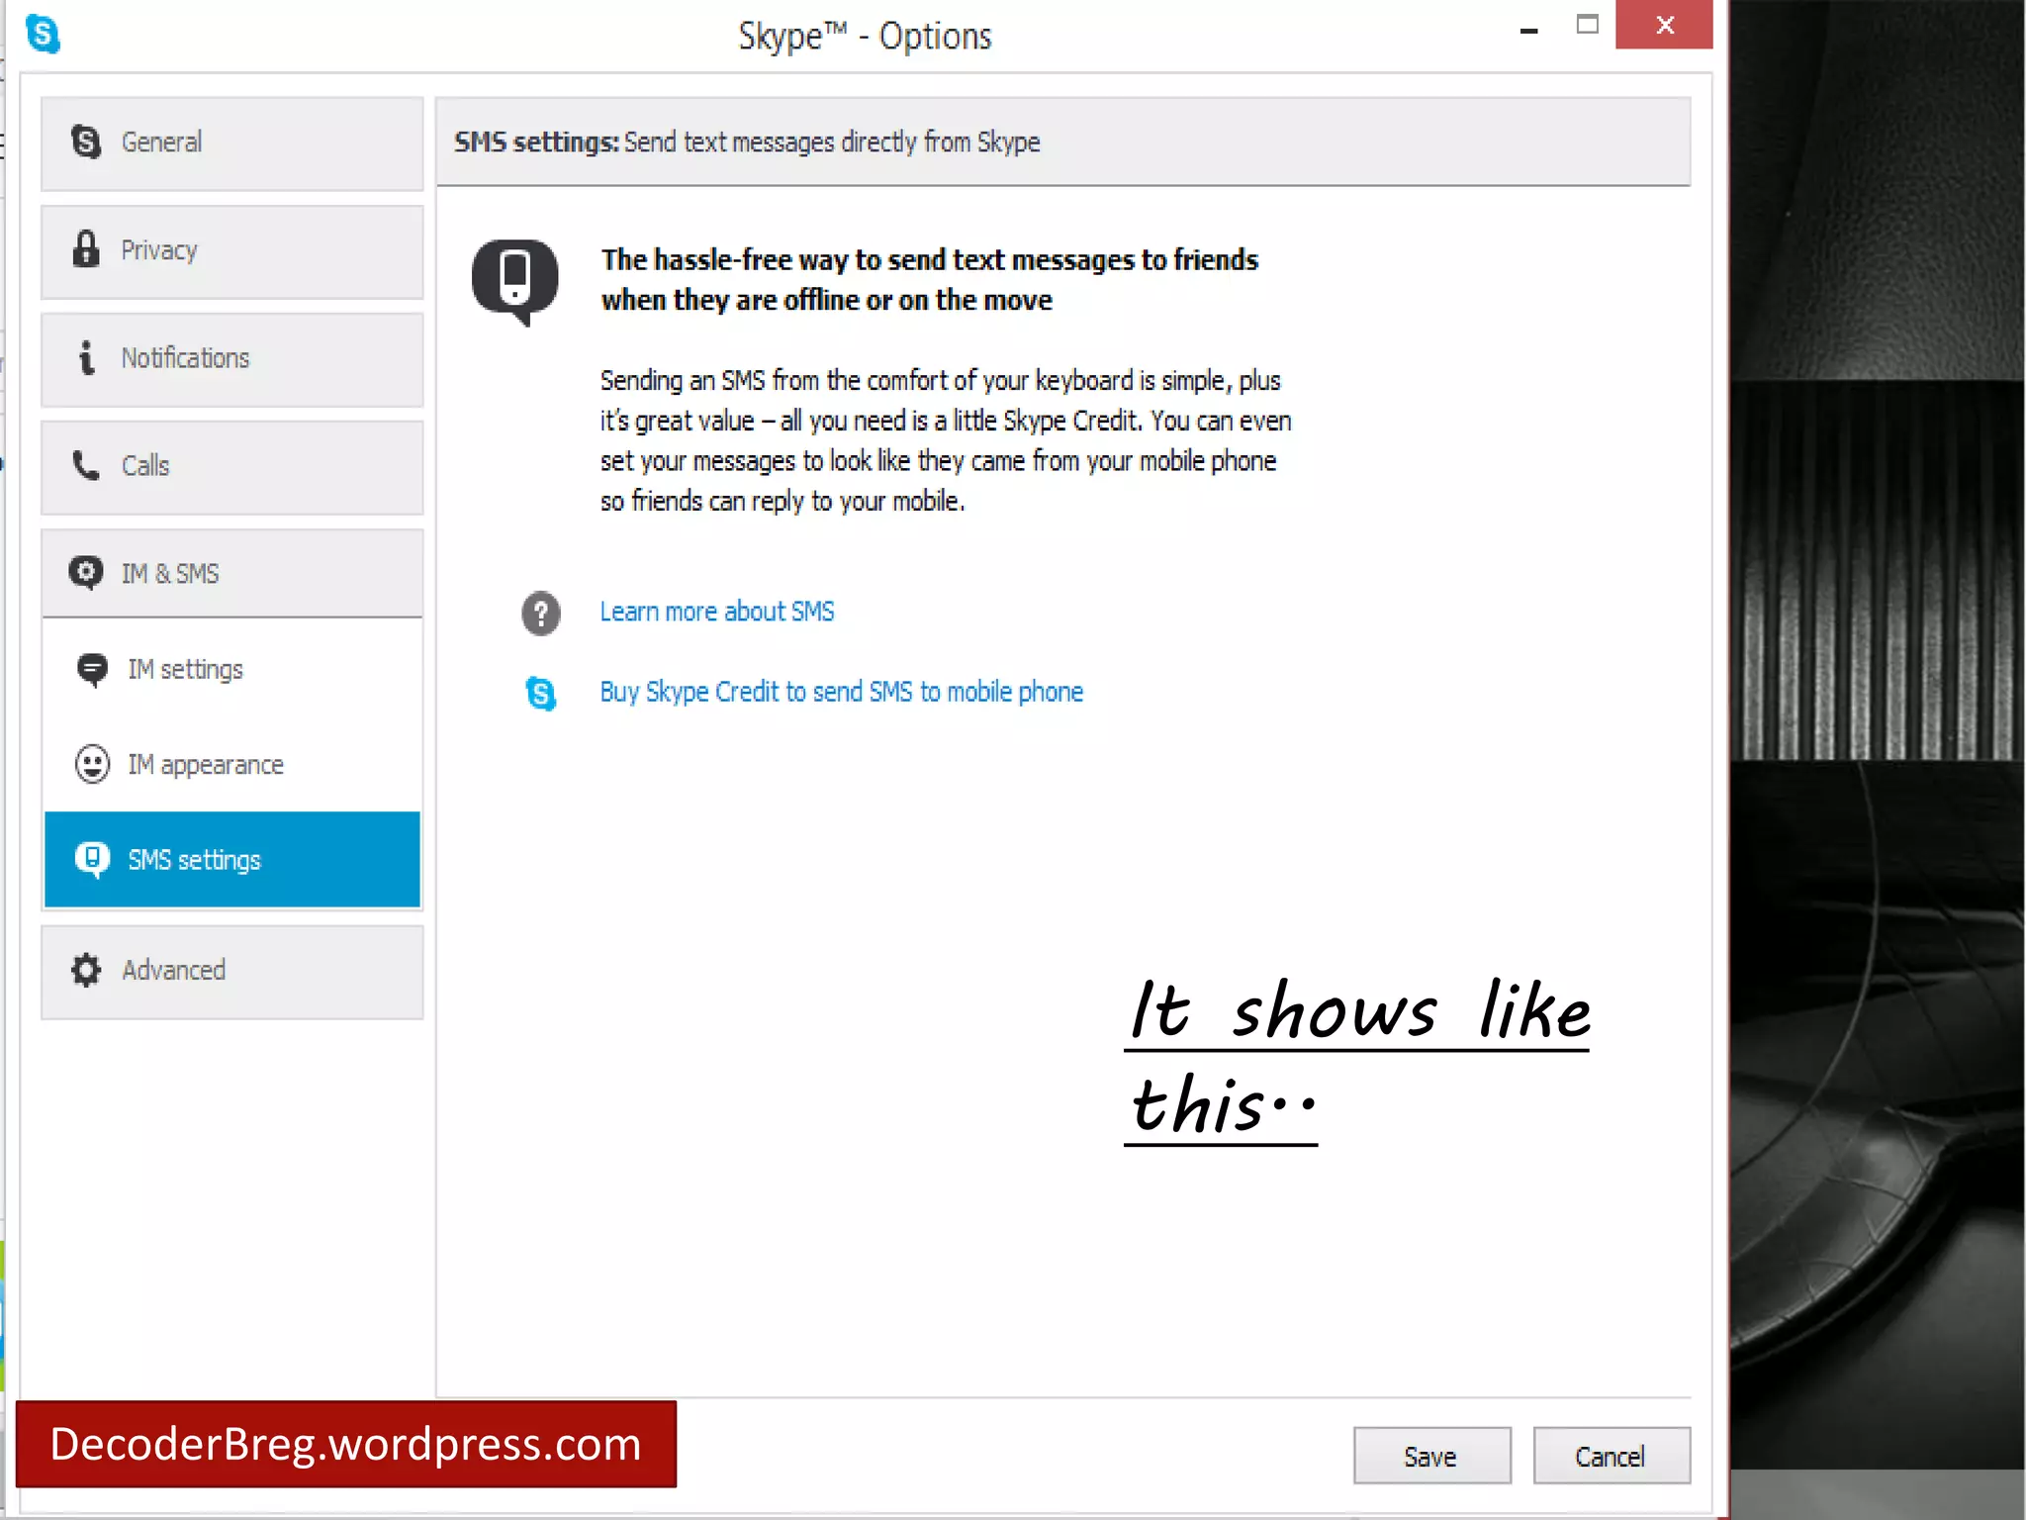This screenshot has height=1520, width=2026.
Task: Click the chat bubble icon beside IM & SMS
Action: click(86, 573)
